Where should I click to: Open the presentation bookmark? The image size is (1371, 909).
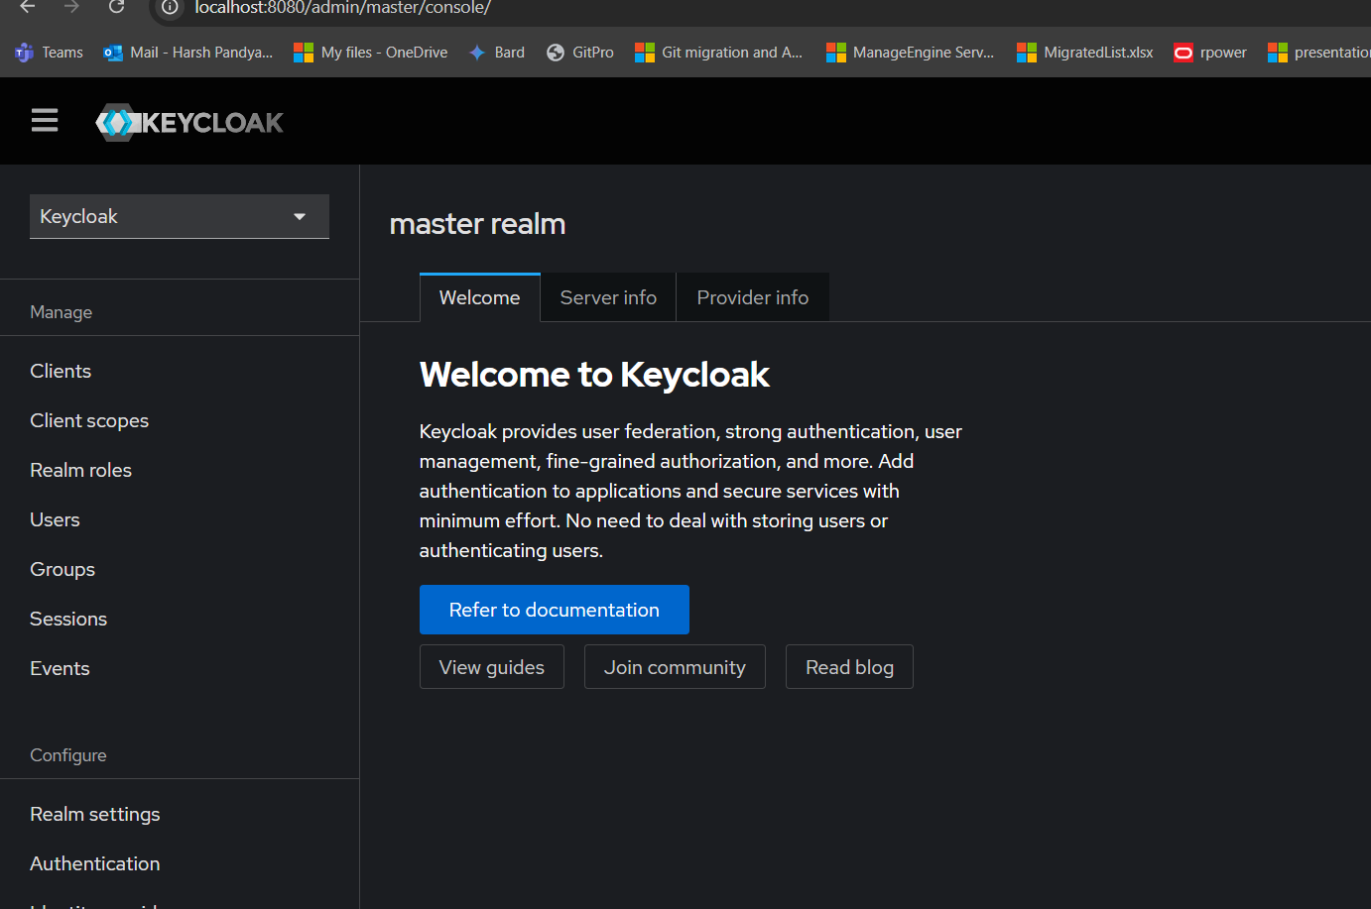tap(1319, 53)
